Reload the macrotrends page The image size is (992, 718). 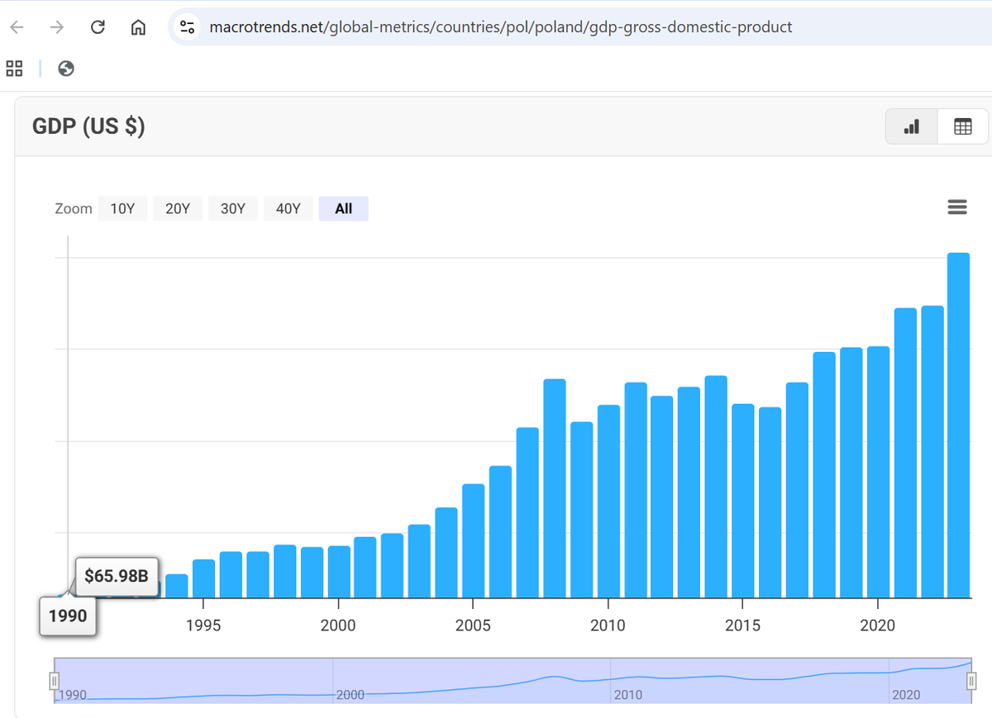coord(98,27)
